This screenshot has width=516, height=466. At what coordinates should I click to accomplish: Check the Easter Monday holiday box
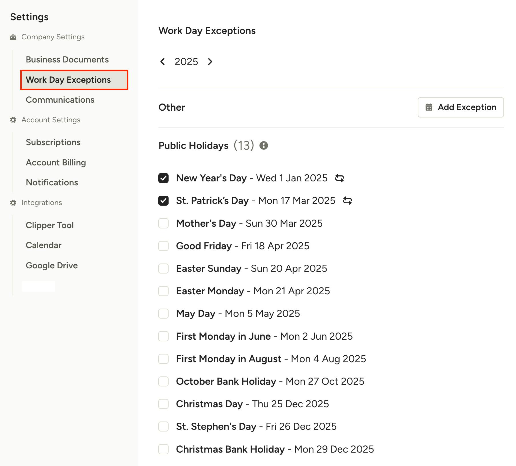pyautogui.click(x=163, y=291)
